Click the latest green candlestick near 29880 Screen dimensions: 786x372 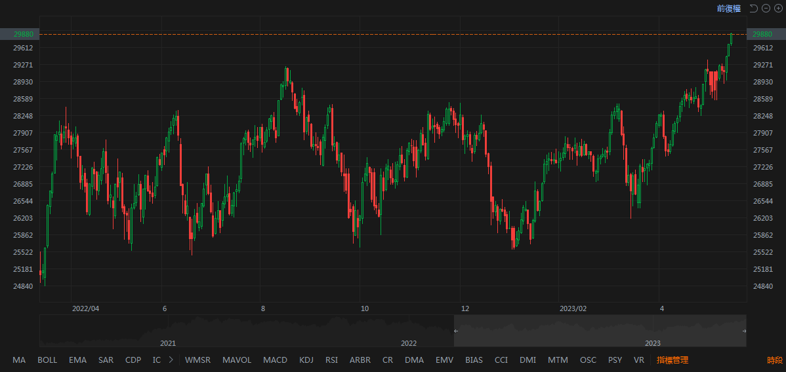pos(732,39)
